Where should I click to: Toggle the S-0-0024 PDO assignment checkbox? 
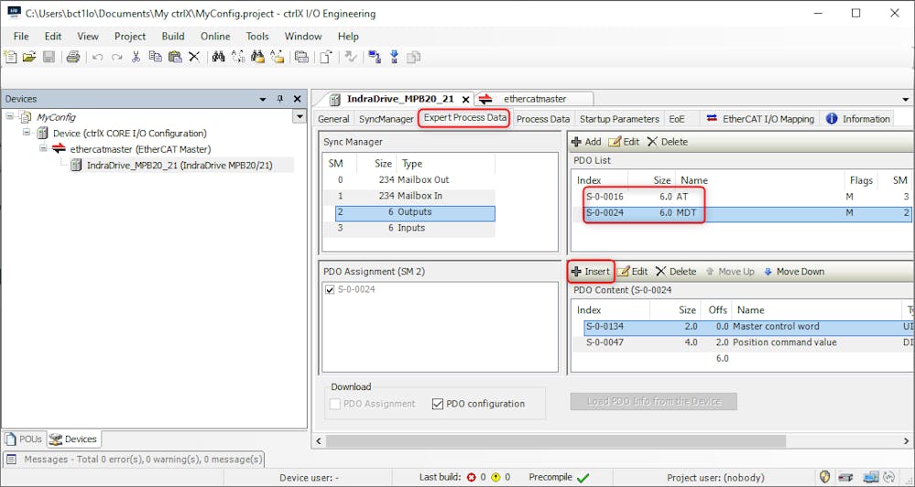click(330, 289)
